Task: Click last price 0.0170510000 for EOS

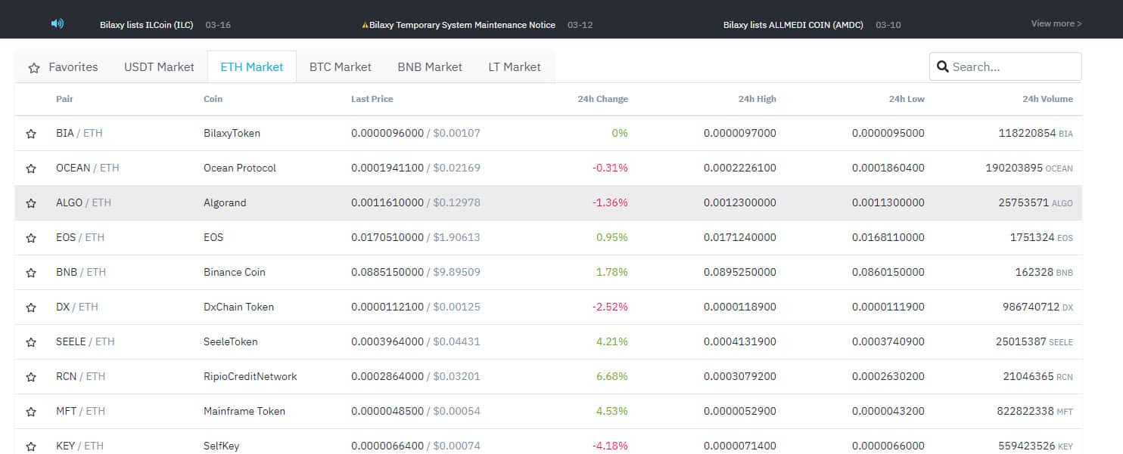Action: click(387, 237)
